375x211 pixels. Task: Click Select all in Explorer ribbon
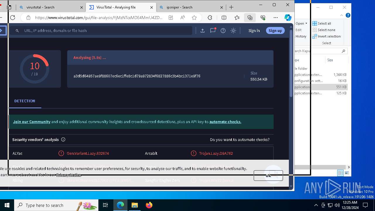point(322,23)
